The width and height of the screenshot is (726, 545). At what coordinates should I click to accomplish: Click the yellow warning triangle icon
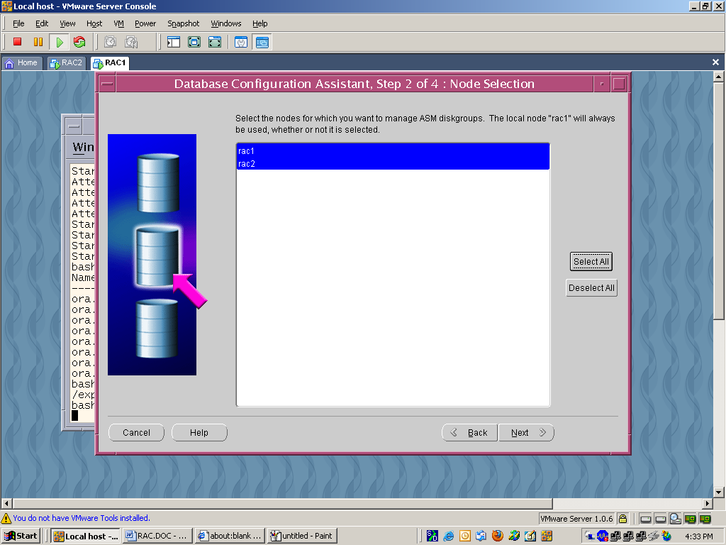point(6,518)
